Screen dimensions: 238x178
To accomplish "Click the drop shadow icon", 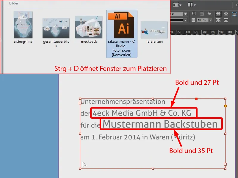I will click(x=201, y=13).
